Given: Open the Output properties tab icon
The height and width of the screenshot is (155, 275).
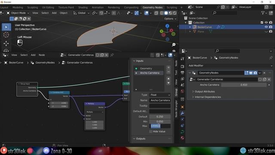Looking at the screenshot, I should tap(182, 72).
